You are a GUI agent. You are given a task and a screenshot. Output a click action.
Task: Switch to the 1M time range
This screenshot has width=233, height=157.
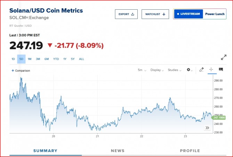pos(30,59)
